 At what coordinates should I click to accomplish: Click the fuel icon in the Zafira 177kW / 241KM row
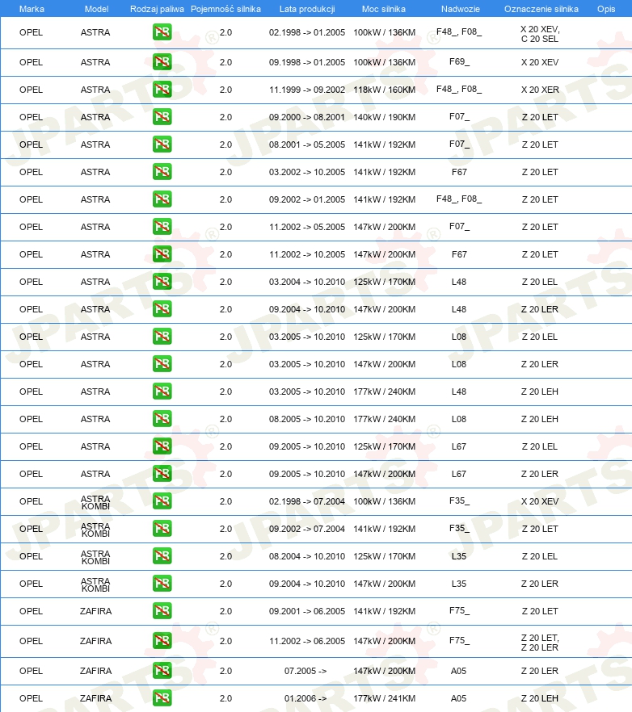pos(162,698)
